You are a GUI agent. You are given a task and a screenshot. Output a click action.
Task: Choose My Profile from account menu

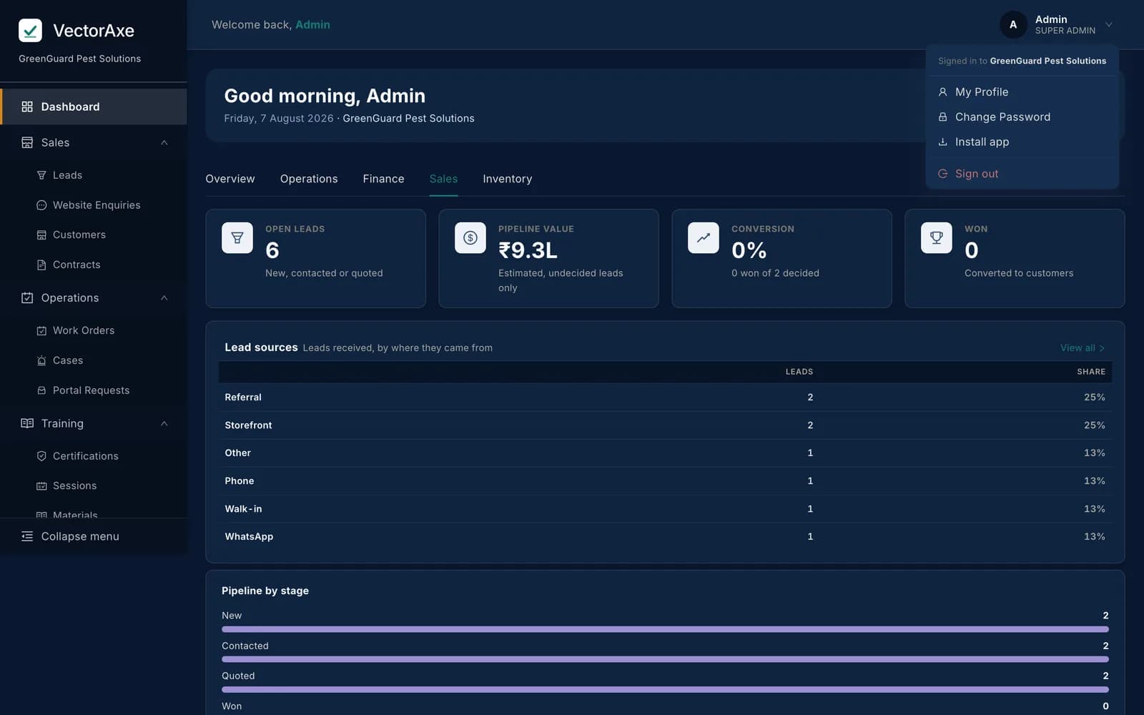(x=1022, y=92)
